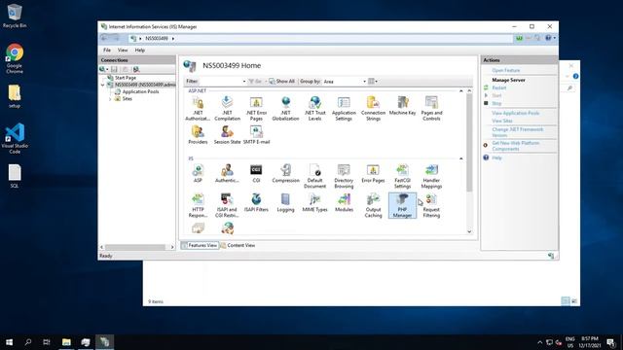
Task: Click Change .NET Framework Version link
Action: click(x=517, y=132)
